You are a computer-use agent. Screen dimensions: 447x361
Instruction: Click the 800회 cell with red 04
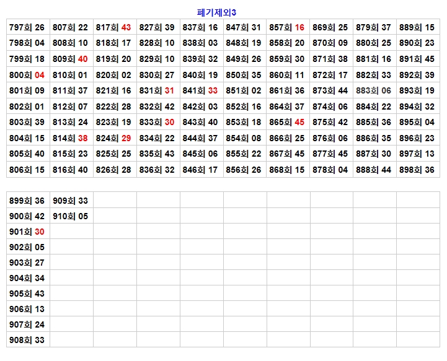(28, 75)
